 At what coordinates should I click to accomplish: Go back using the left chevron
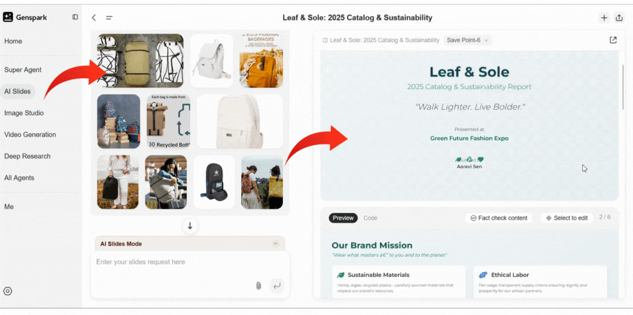click(93, 18)
